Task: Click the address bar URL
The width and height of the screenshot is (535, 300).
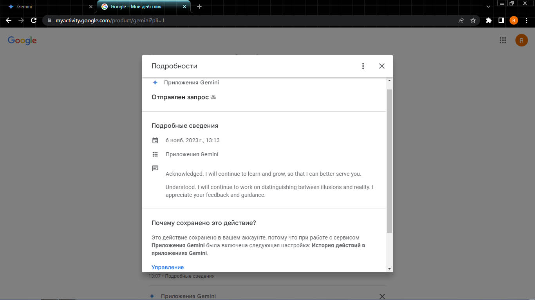Action: coord(110,20)
